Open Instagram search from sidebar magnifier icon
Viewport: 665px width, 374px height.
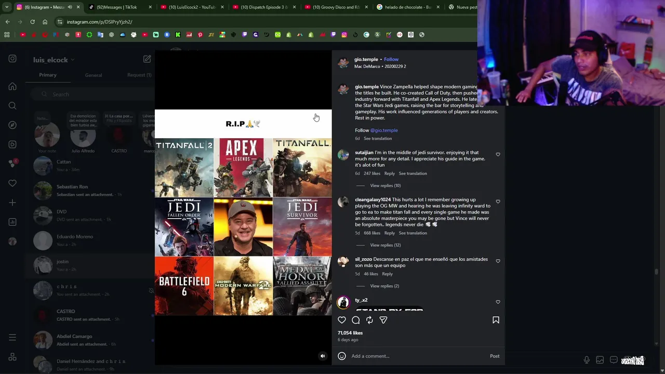(12, 105)
